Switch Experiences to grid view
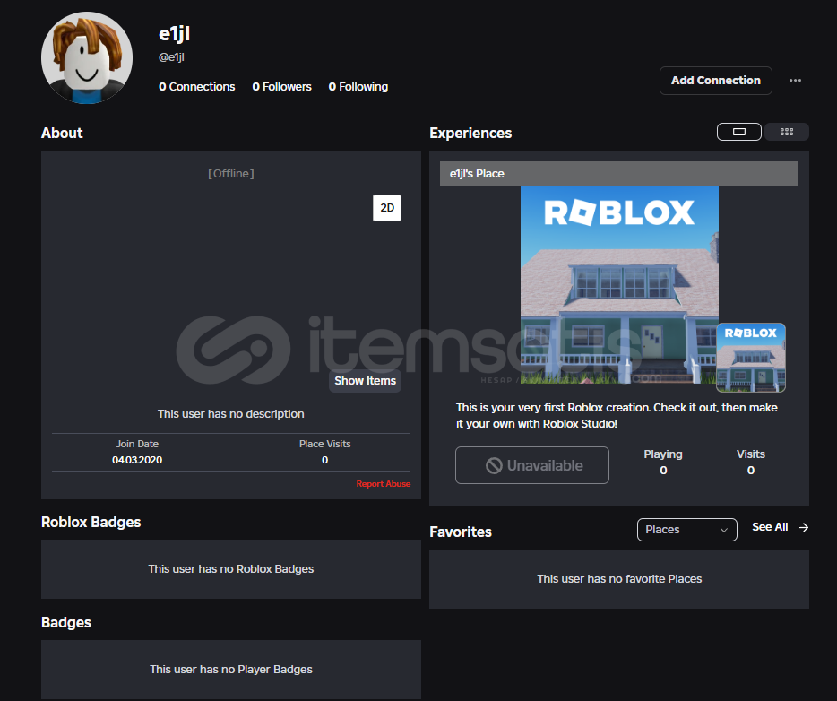Viewport: 837px width, 701px height. (786, 132)
